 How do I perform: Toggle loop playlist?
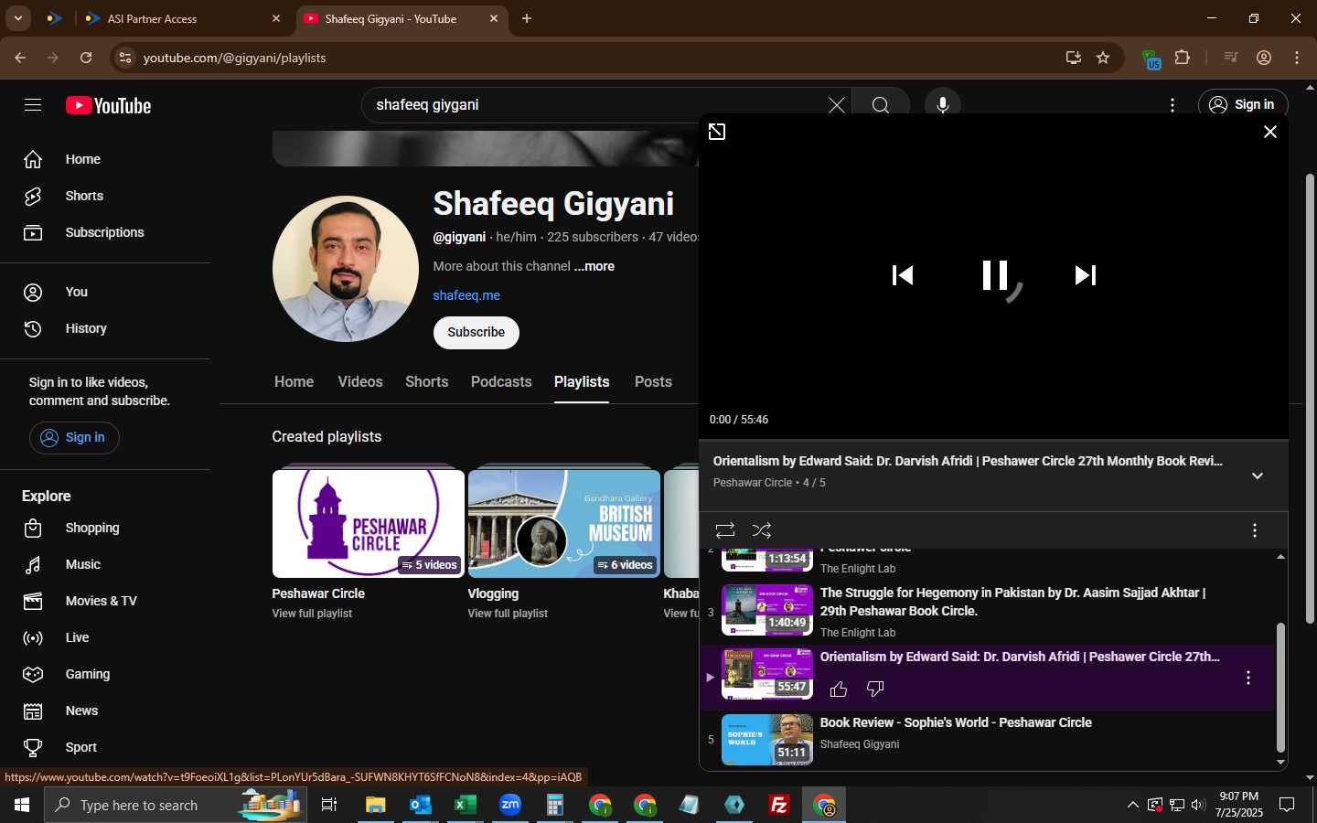coord(725,530)
